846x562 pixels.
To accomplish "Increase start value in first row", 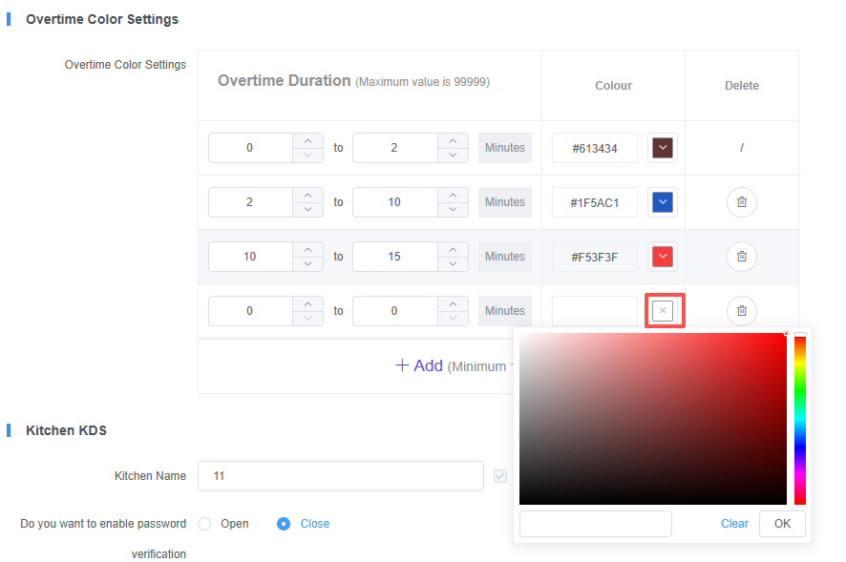I will [x=307, y=141].
